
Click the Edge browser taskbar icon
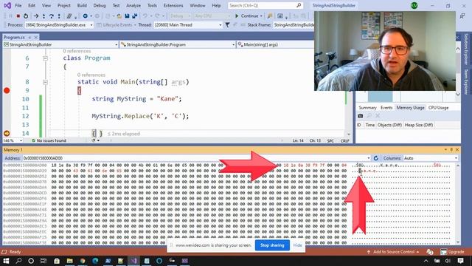(x=95, y=261)
